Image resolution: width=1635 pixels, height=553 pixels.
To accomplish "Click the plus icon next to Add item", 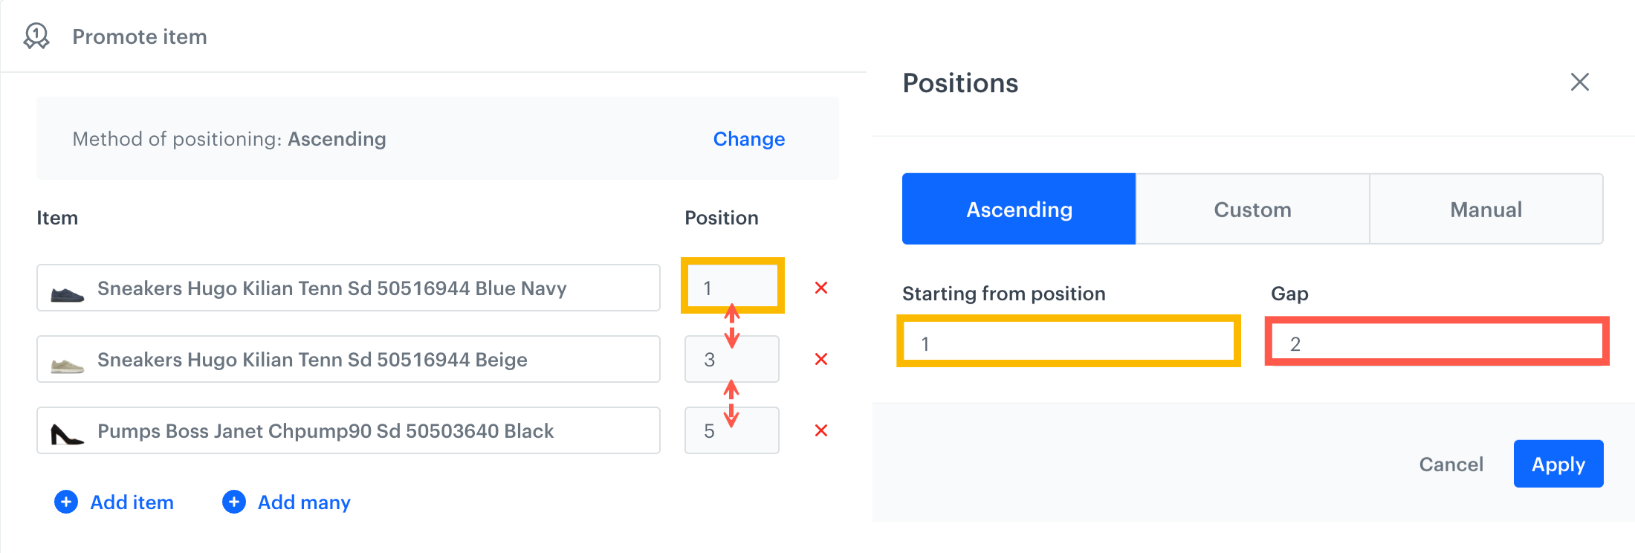I will [x=65, y=502].
